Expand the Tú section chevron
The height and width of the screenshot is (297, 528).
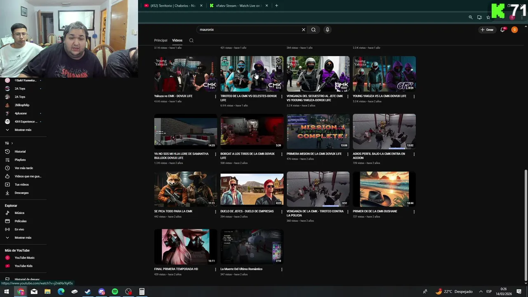(12, 143)
